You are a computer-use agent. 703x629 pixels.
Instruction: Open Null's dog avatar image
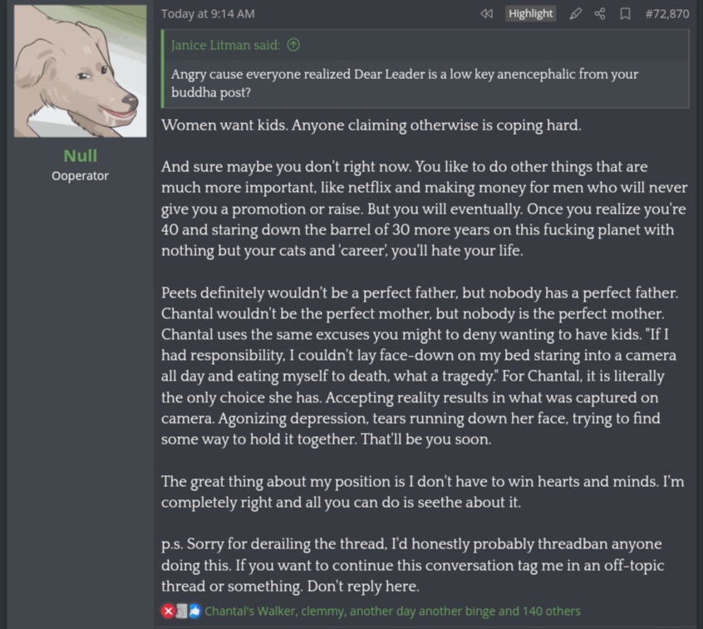click(x=81, y=71)
